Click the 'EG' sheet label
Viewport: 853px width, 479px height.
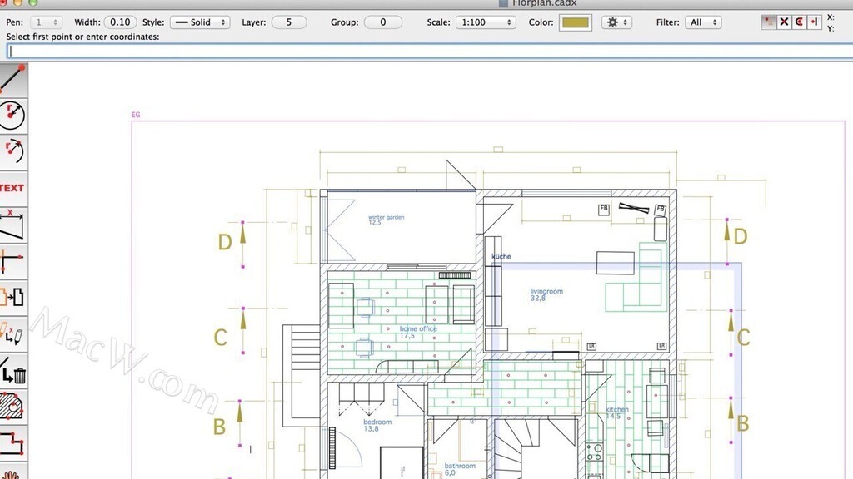click(x=136, y=115)
